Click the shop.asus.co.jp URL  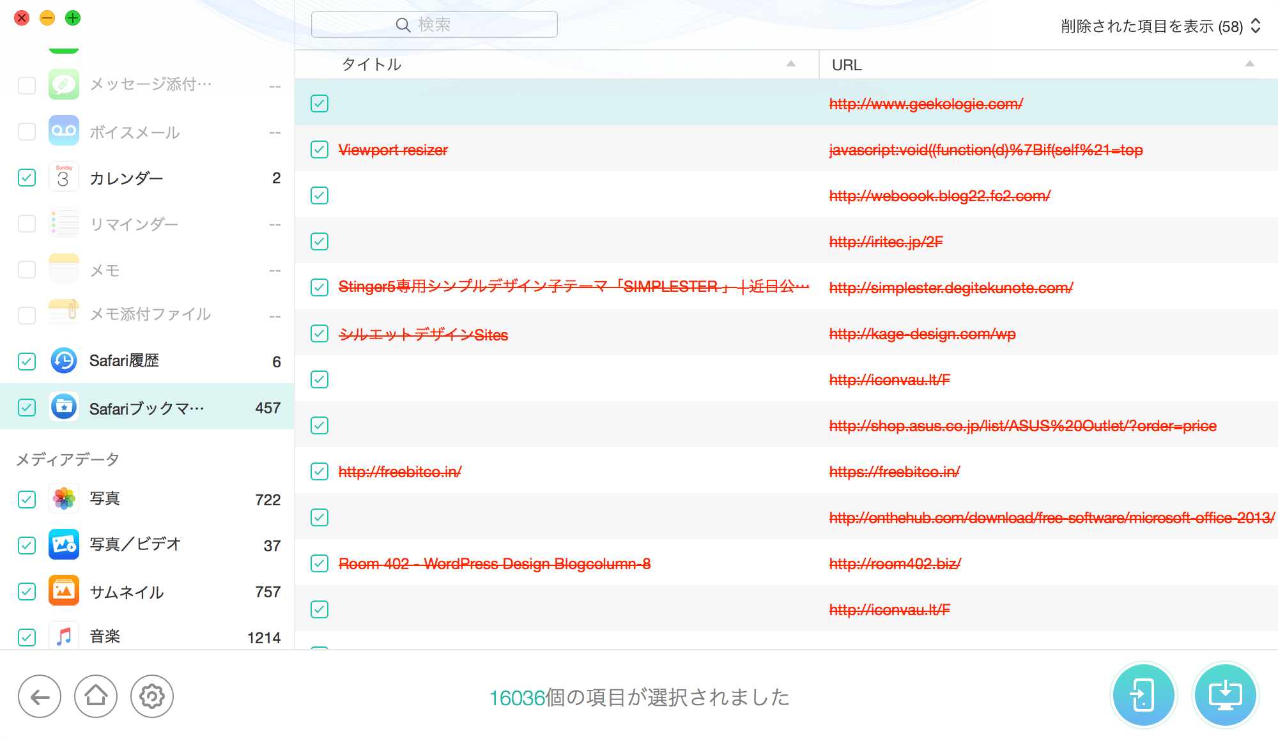point(1022,426)
